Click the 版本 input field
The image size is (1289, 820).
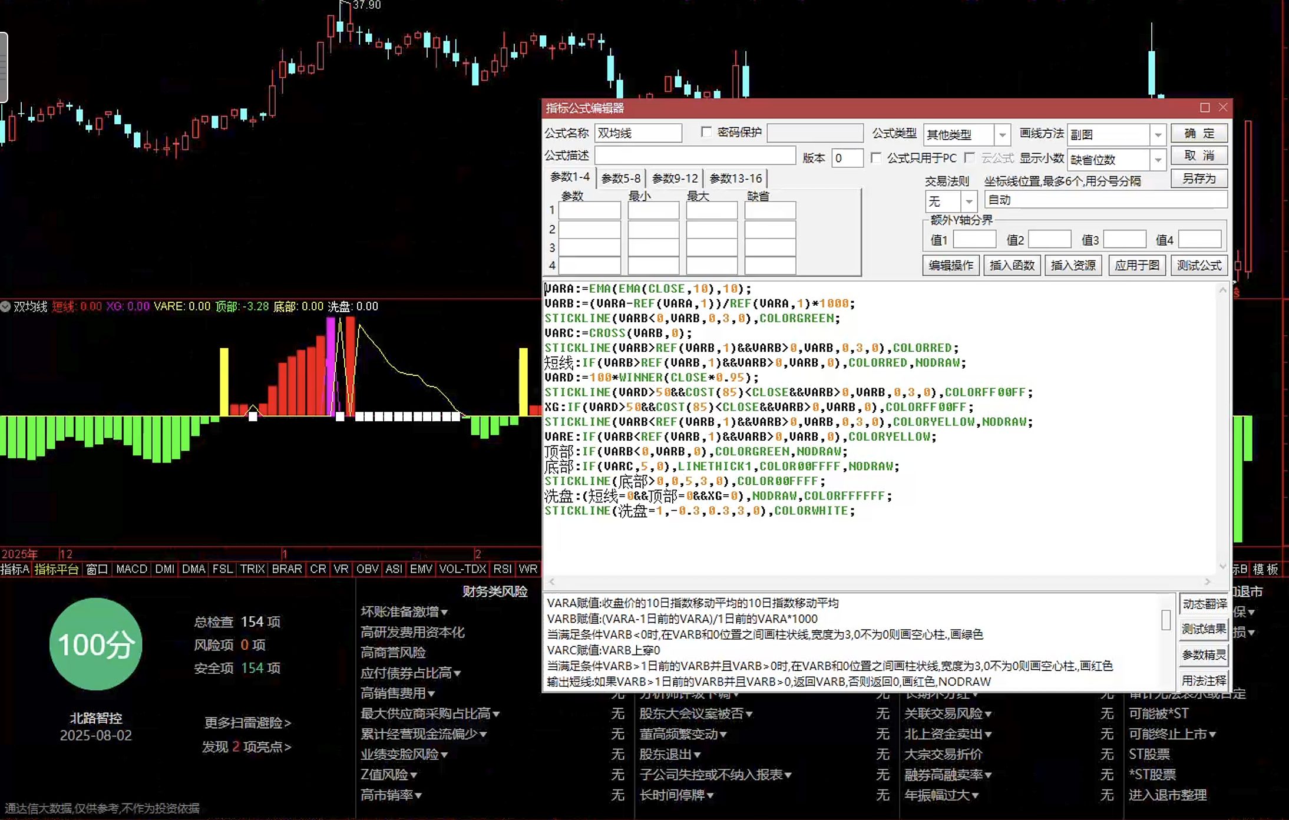[847, 158]
